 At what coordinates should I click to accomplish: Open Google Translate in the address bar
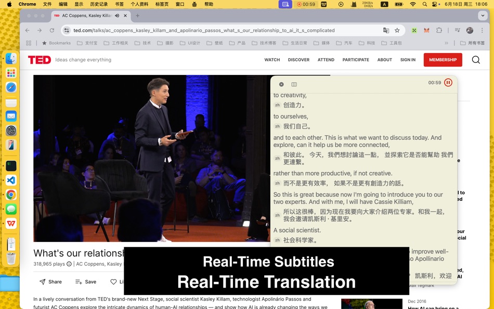(386, 31)
